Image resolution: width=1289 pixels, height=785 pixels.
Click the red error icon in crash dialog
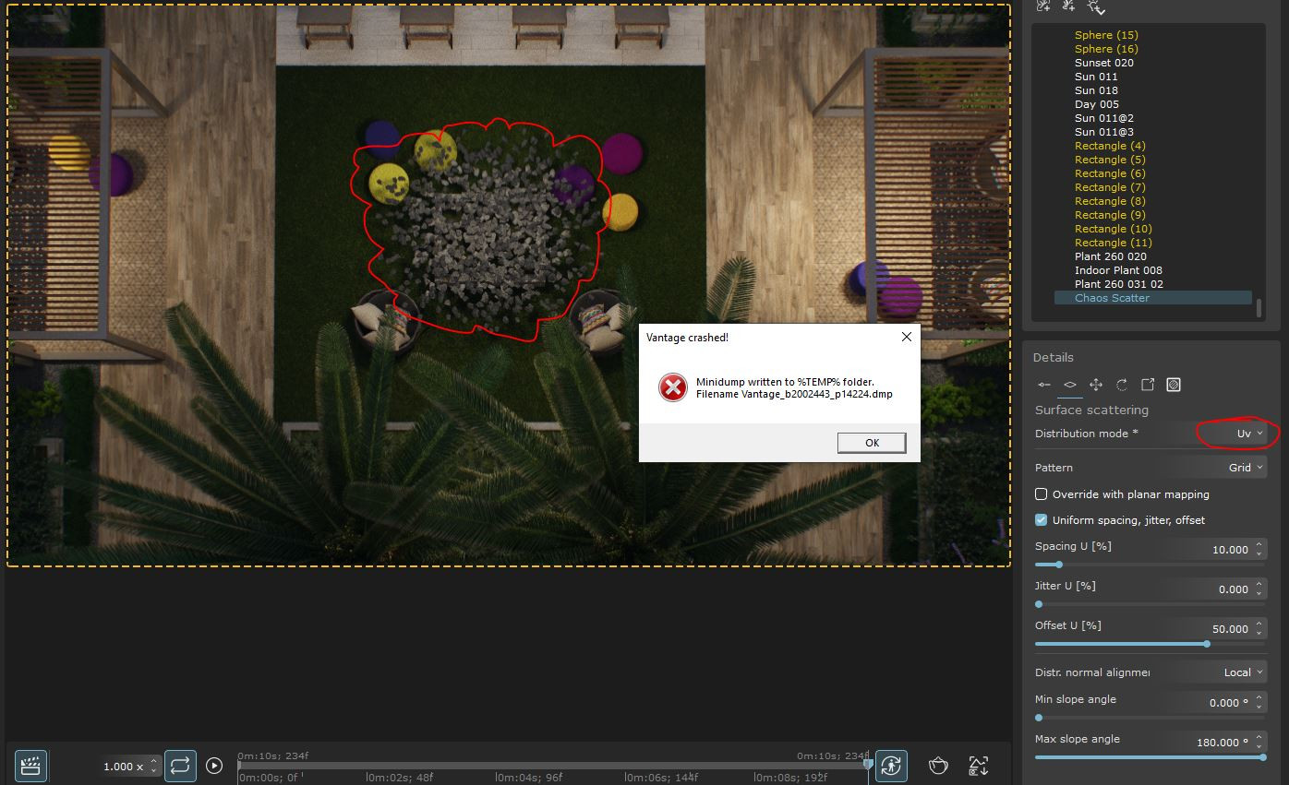pos(673,387)
